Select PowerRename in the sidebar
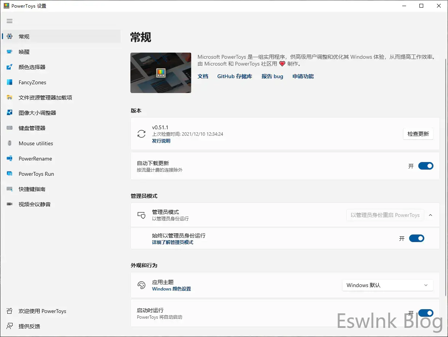The height and width of the screenshot is (337, 448). (35, 159)
